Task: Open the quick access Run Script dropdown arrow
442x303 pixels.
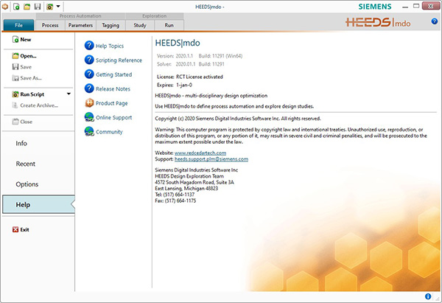Action: [x=58, y=6]
